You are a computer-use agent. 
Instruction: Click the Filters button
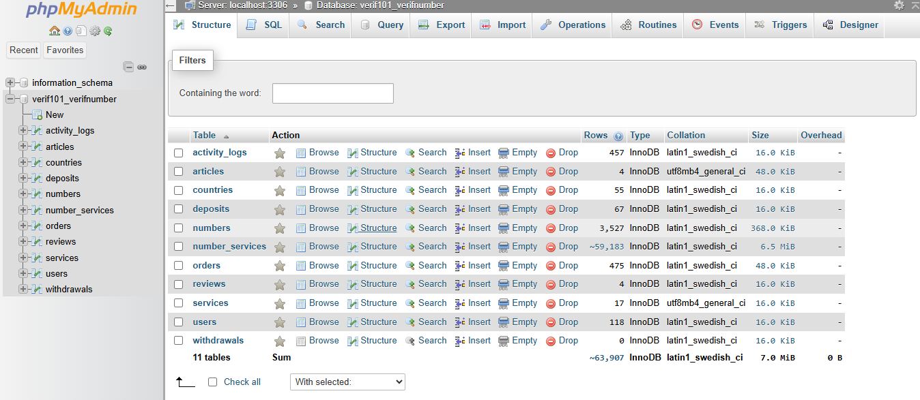pyautogui.click(x=192, y=60)
